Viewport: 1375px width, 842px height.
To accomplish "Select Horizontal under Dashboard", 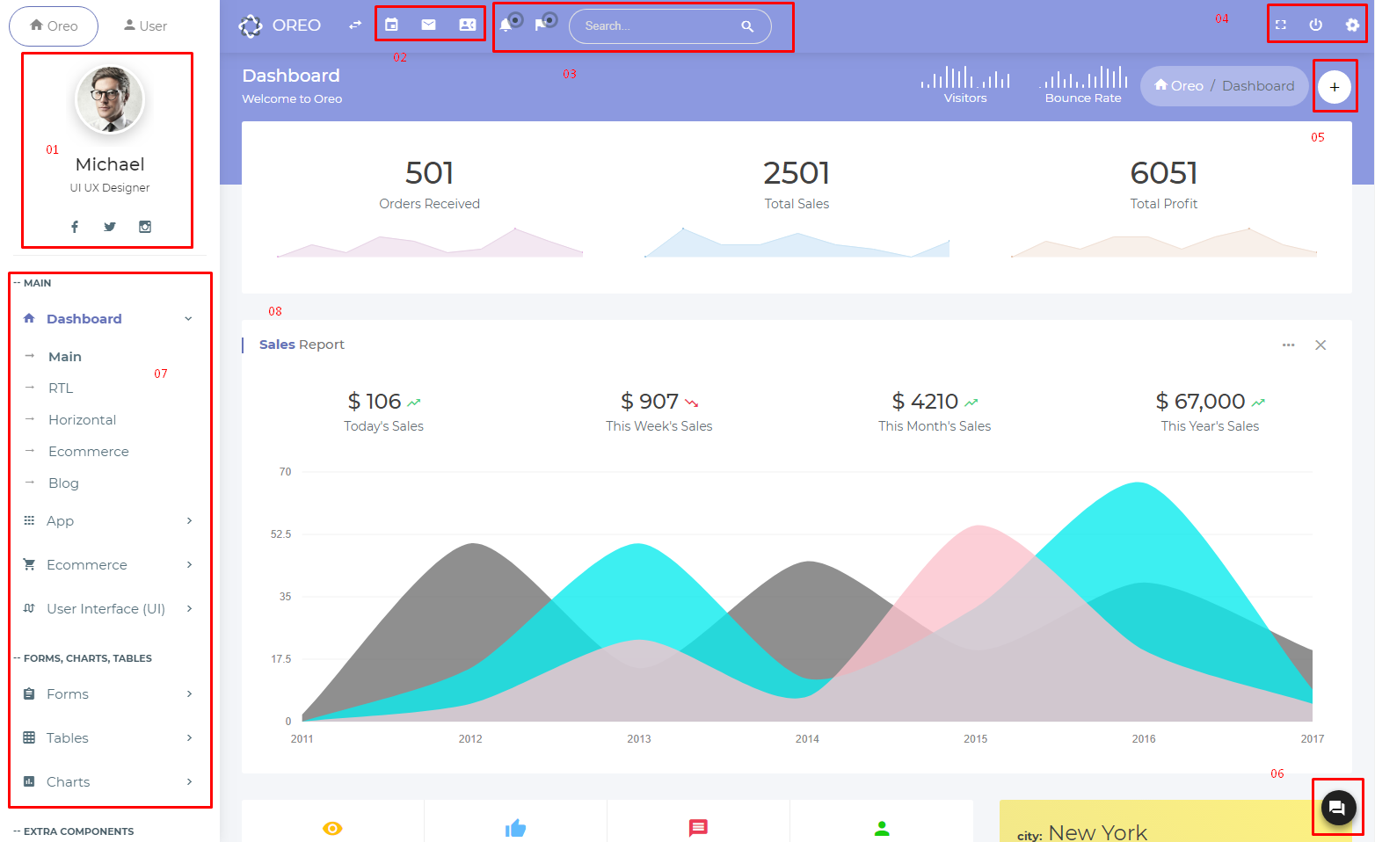I will 82,420.
